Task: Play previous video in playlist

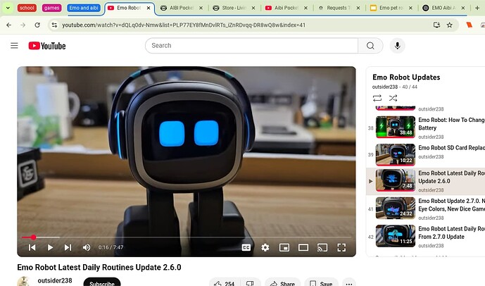Action: [x=32, y=247]
